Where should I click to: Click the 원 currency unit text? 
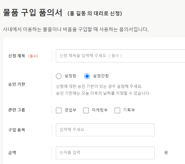tap(166, 153)
